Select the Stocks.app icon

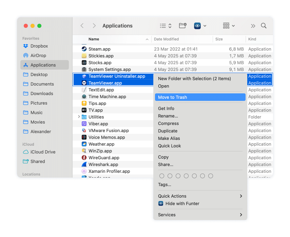click(84, 62)
